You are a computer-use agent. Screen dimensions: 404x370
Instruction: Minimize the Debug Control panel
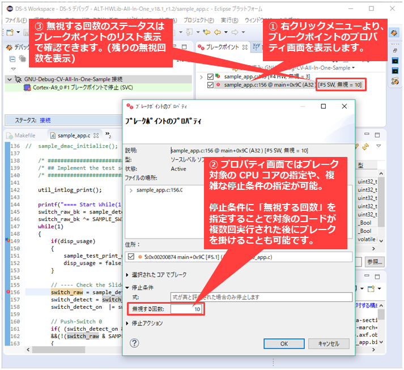(x=175, y=46)
